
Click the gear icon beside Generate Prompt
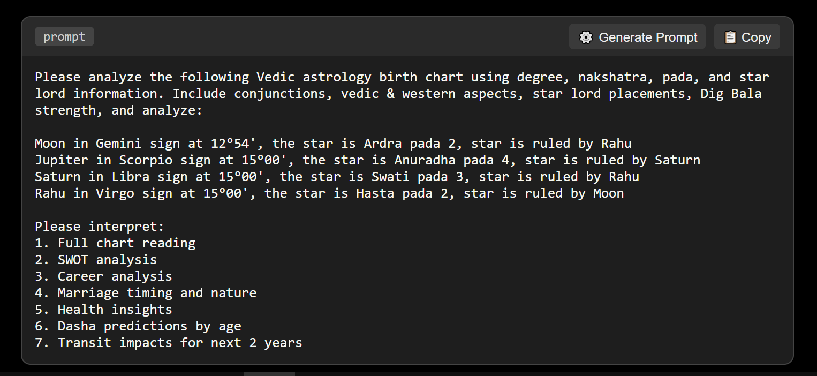(586, 37)
